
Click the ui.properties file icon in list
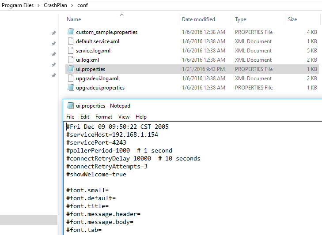pyautogui.click(x=71, y=69)
